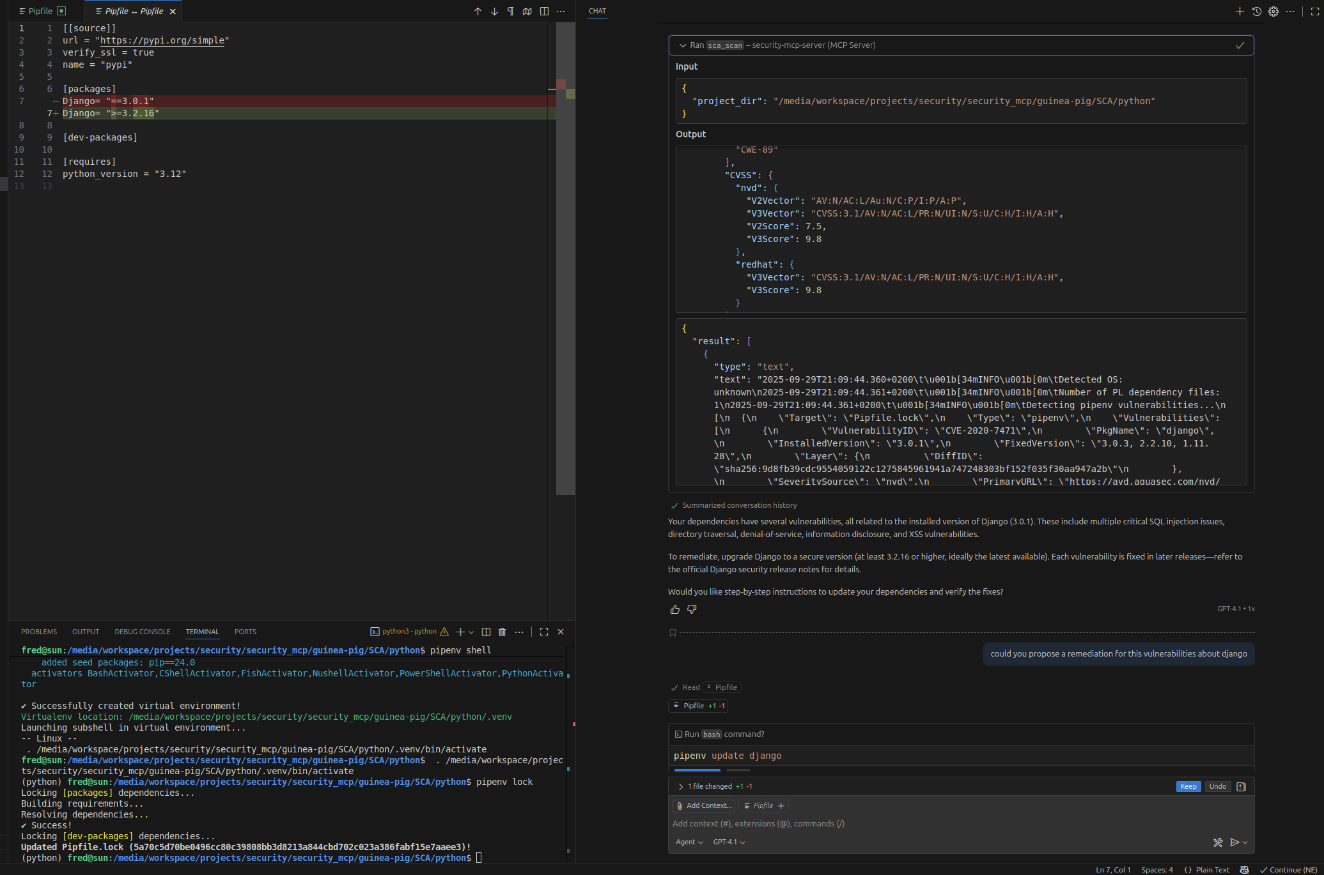
Task: Open the GPT-4.1 model picker dropdown
Action: tap(728, 842)
